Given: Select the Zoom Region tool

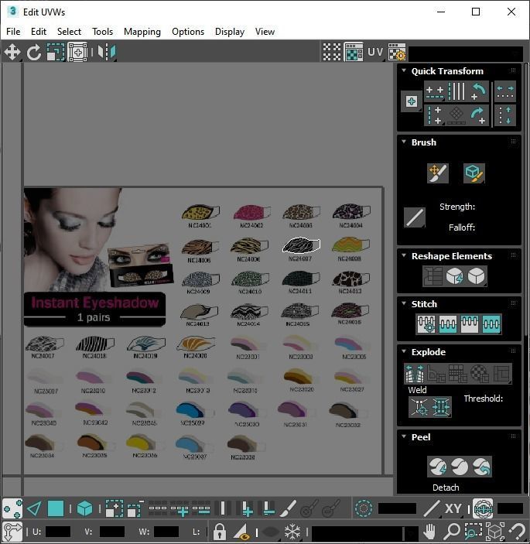Looking at the screenshot, I should pyautogui.click(x=473, y=531).
